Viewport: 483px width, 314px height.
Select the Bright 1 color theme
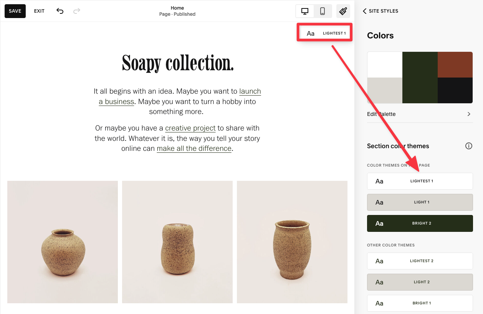tap(420, 303)
